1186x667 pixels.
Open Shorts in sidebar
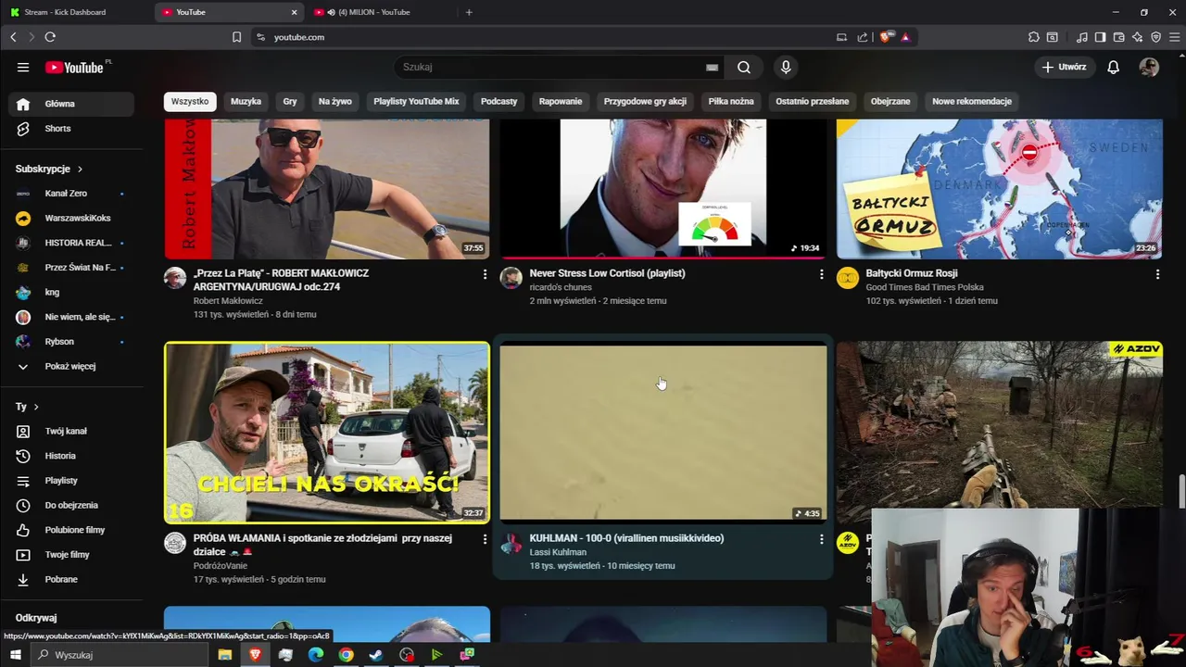pos(71,129)
